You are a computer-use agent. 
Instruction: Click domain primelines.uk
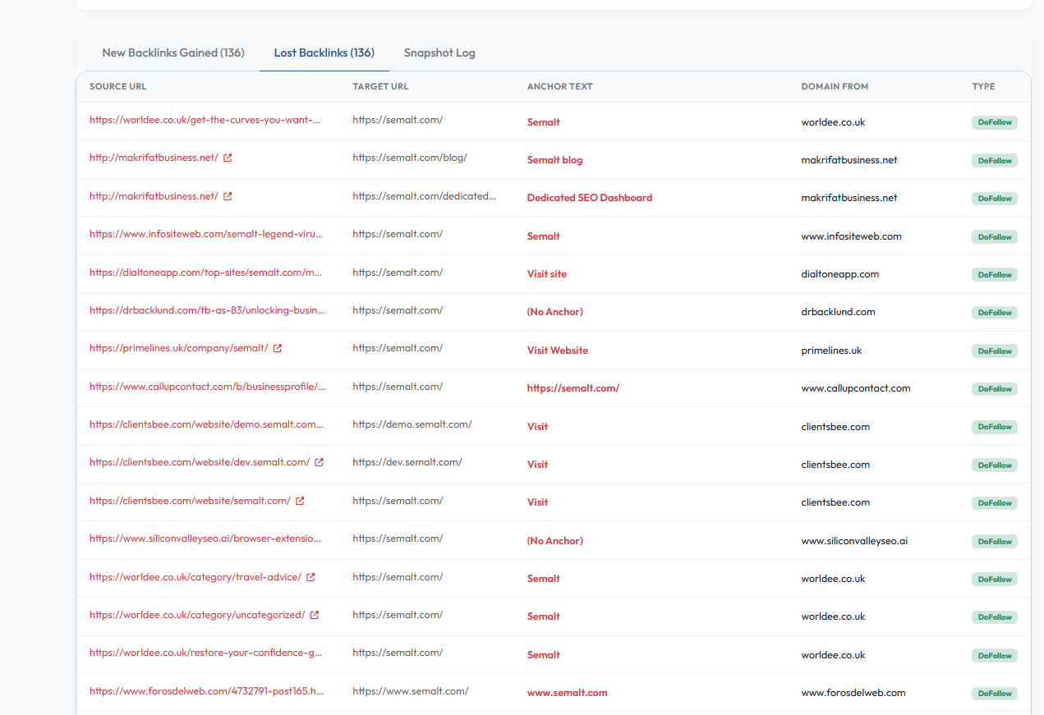tap(831, 351)
